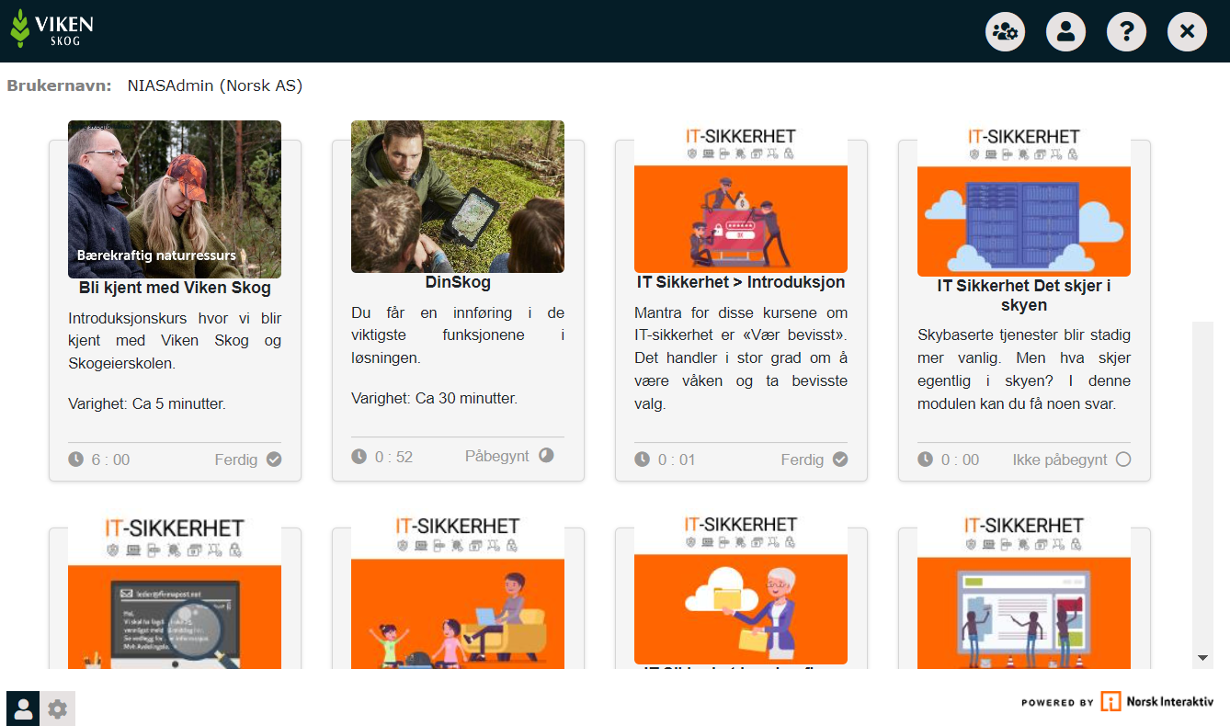The height and width of the screenshot is (726, 1230).
Task: Click the Ikke påbegynt status circle
Action: (1122, 459)
